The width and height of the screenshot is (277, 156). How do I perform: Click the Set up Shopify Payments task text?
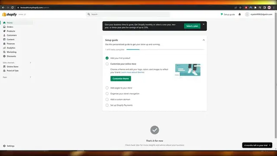coord(121,105)
